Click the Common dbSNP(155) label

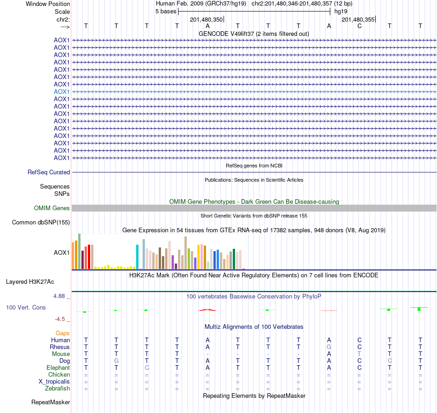tap(40, 223)
